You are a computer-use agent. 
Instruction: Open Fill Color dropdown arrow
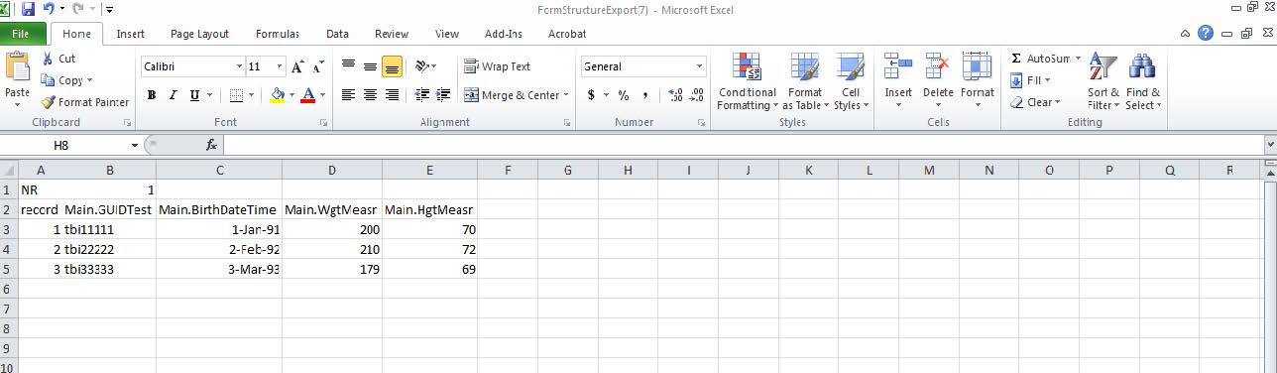click(x=290, y=95)
